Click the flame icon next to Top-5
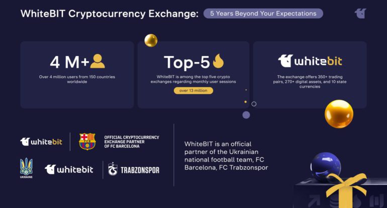 pyautogui.click(x=218, y=61)
